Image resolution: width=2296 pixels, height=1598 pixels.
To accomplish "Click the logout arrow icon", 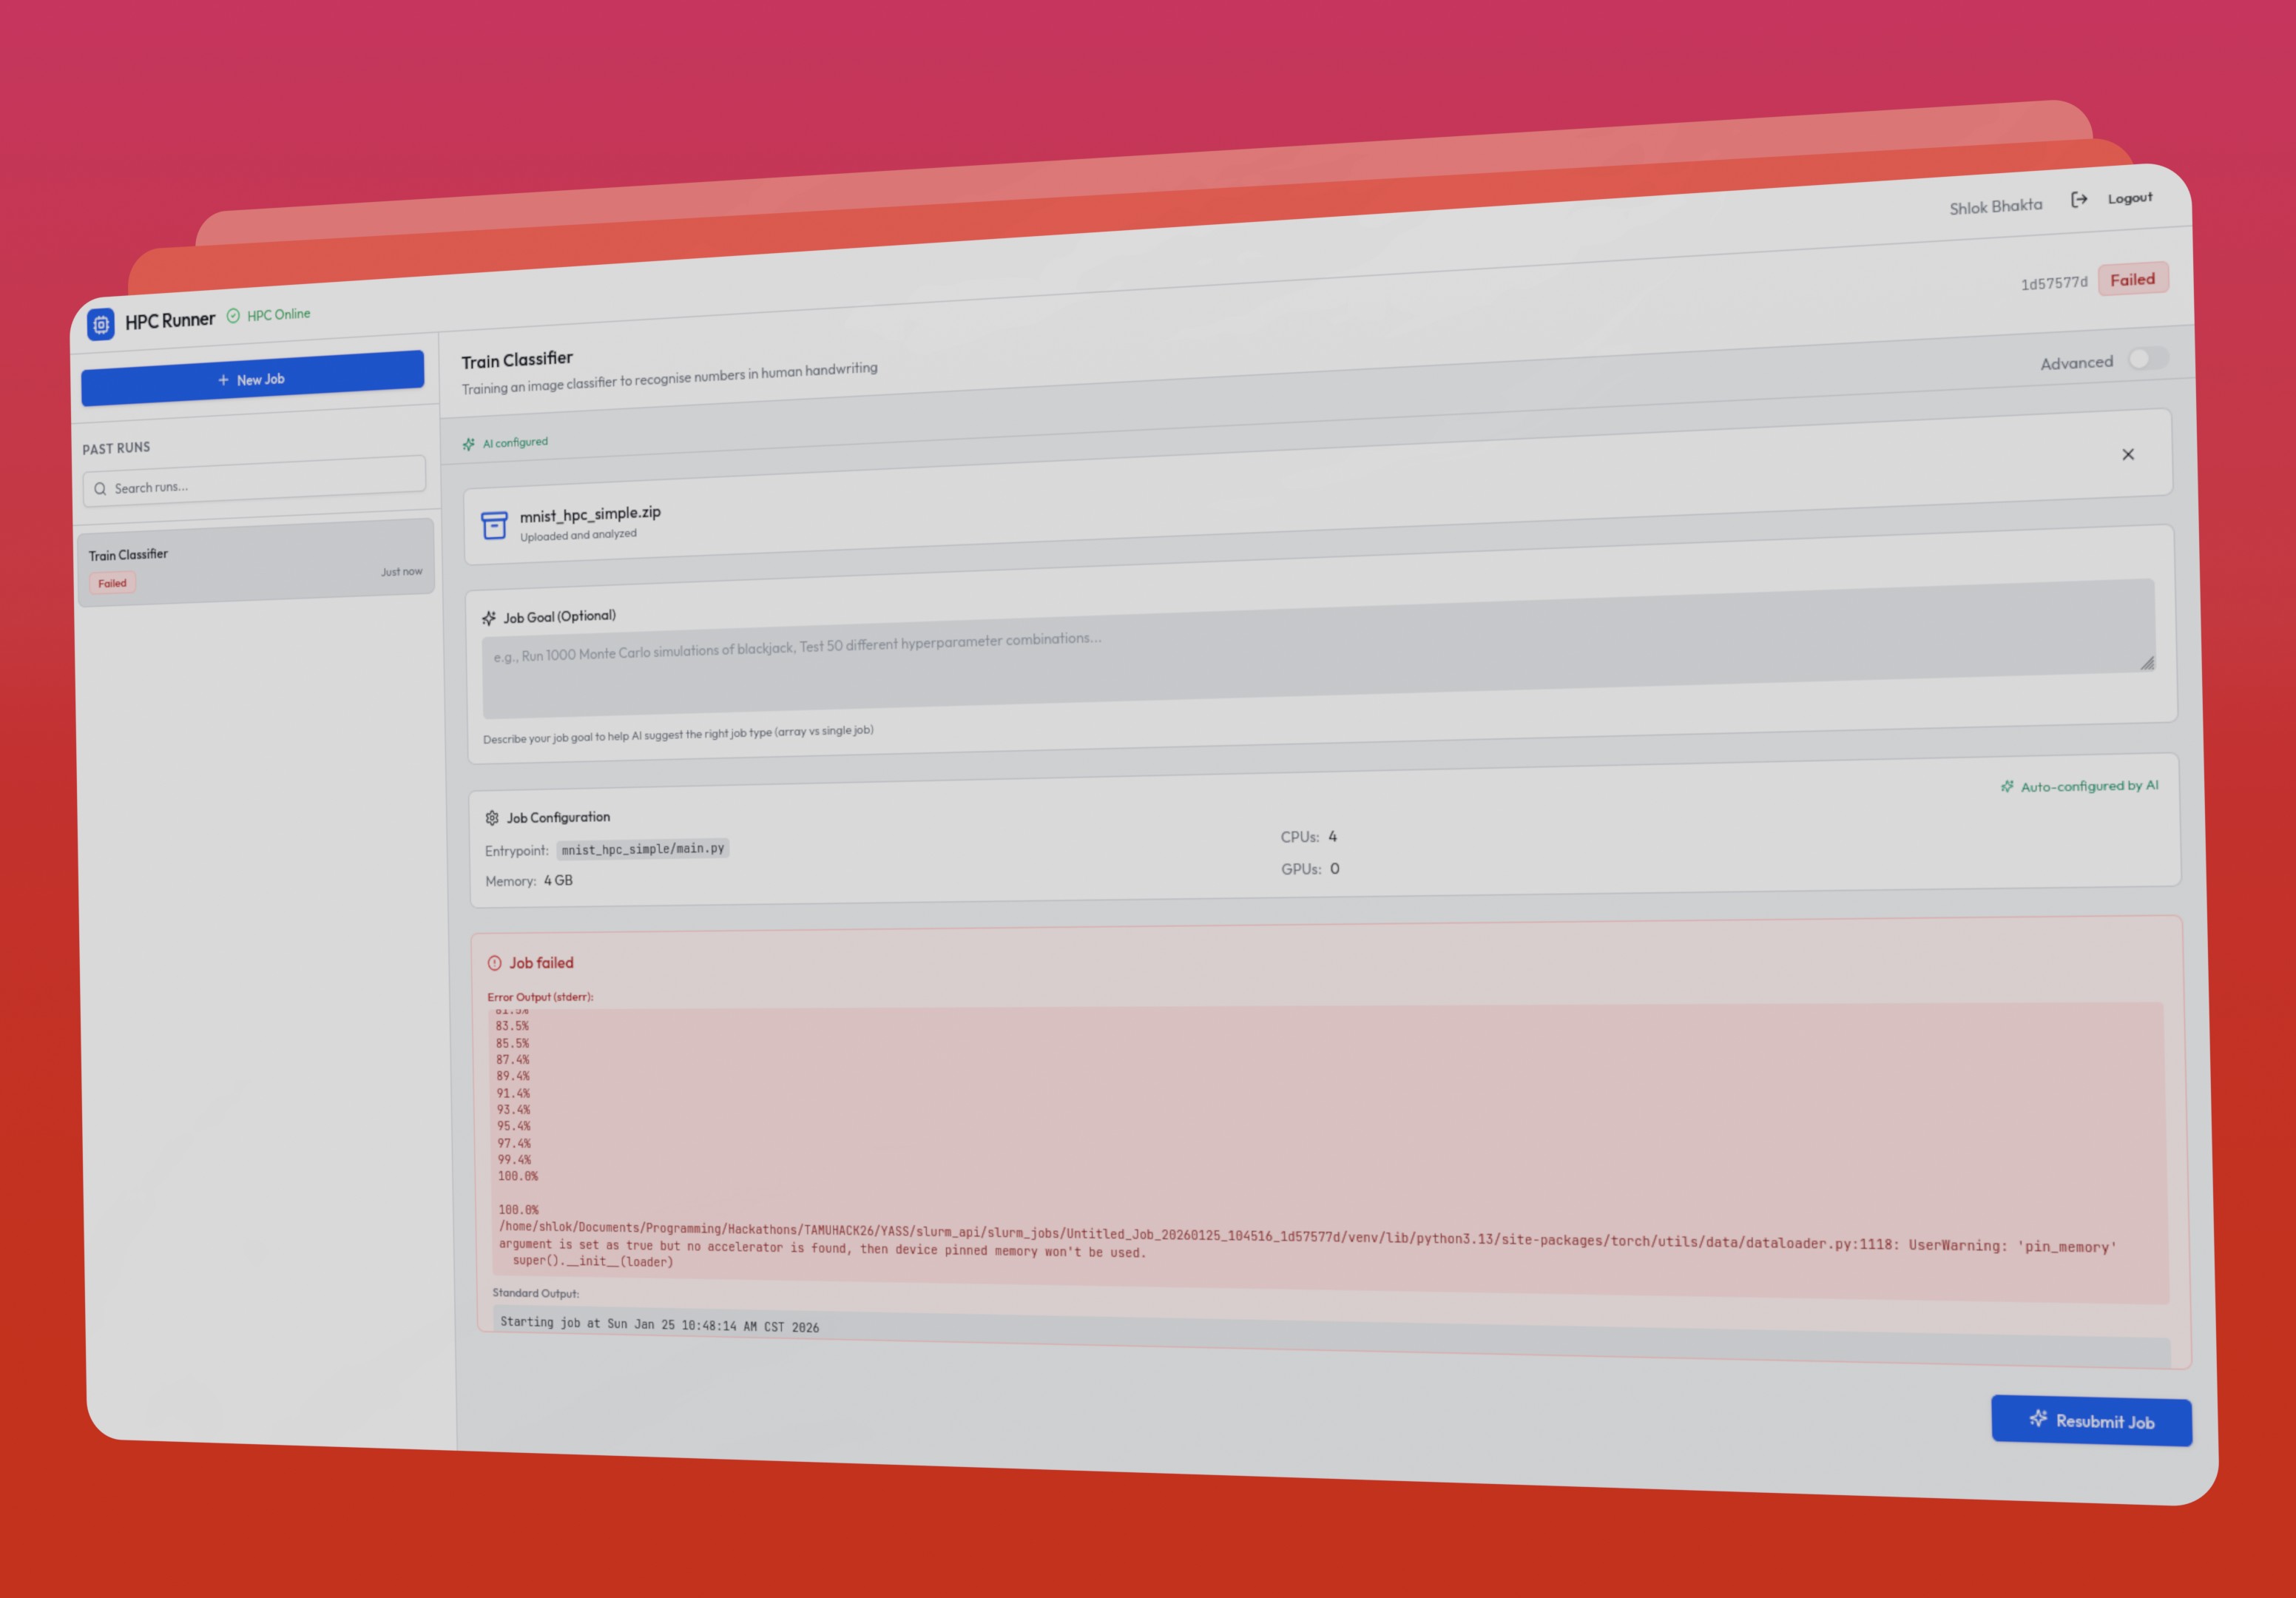I will click(x=2079, y=200).
